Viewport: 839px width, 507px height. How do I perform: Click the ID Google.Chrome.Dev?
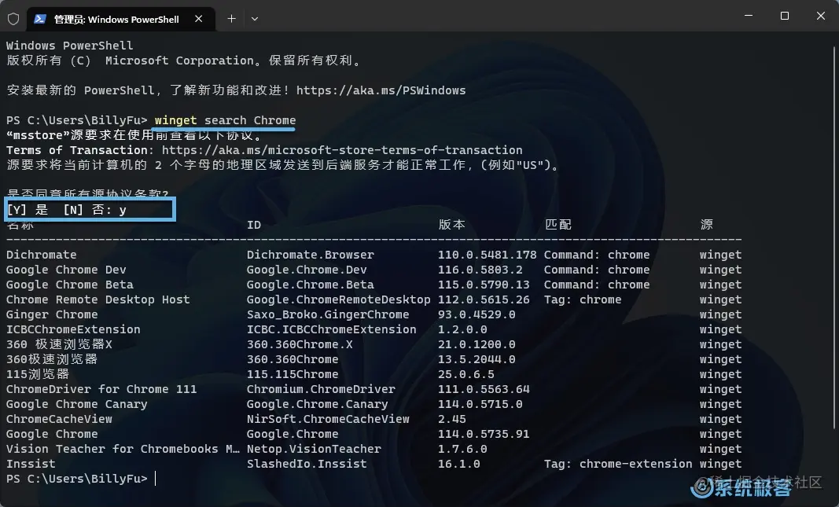pos(307,270)
